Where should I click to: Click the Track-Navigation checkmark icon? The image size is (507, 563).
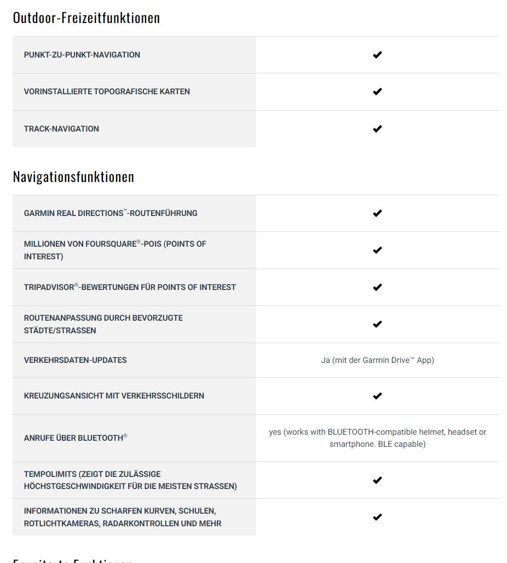click(377, 129)
